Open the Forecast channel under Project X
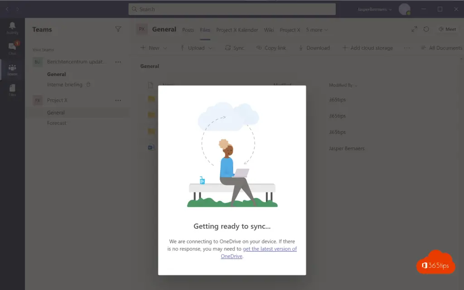464x290 pixels. point(57,123)
